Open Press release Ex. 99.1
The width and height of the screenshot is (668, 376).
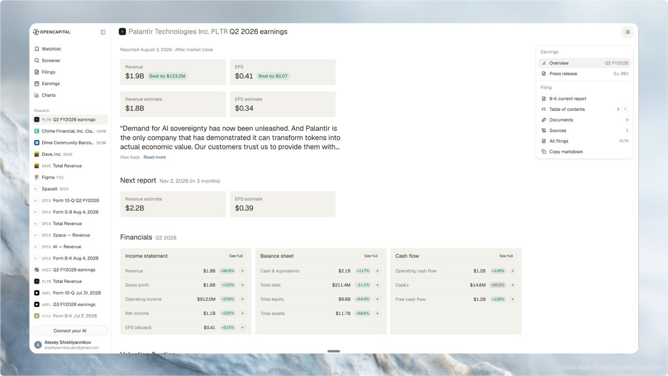coord(584,74)
